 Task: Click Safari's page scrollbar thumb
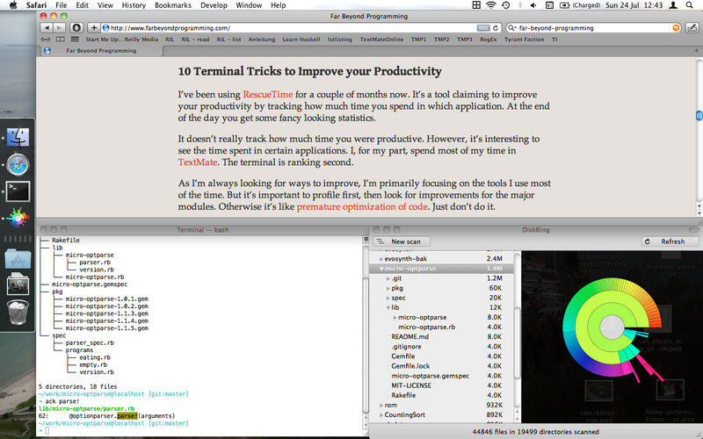point(699,115)
